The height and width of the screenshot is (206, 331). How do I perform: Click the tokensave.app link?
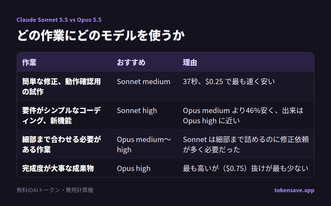pos(294,190)
